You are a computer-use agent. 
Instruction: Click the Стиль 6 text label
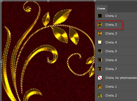(111, 60)
